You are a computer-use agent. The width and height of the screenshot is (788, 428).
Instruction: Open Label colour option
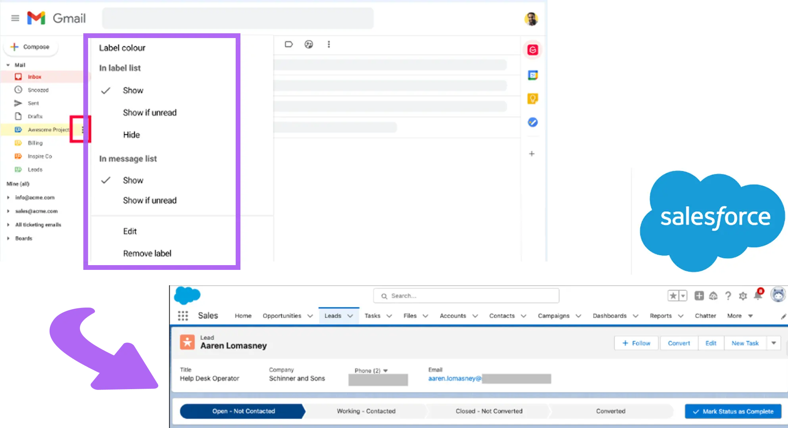[122, 48]
